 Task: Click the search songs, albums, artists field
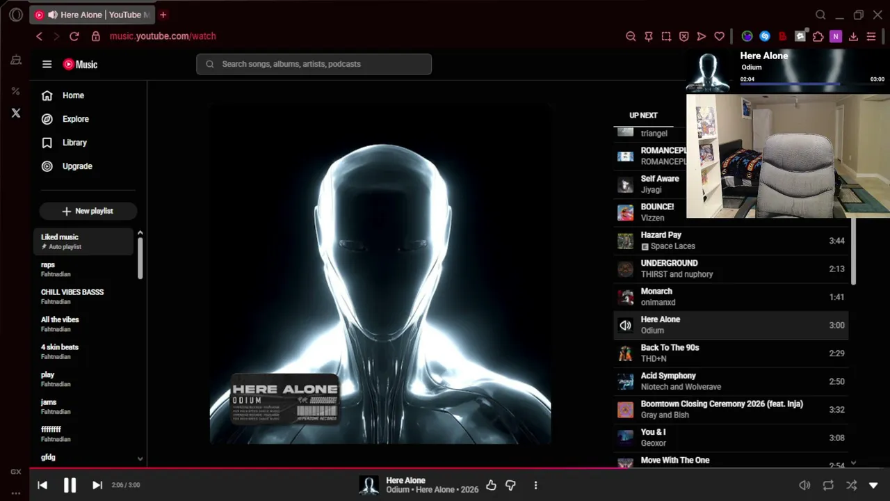coord(314,64)
